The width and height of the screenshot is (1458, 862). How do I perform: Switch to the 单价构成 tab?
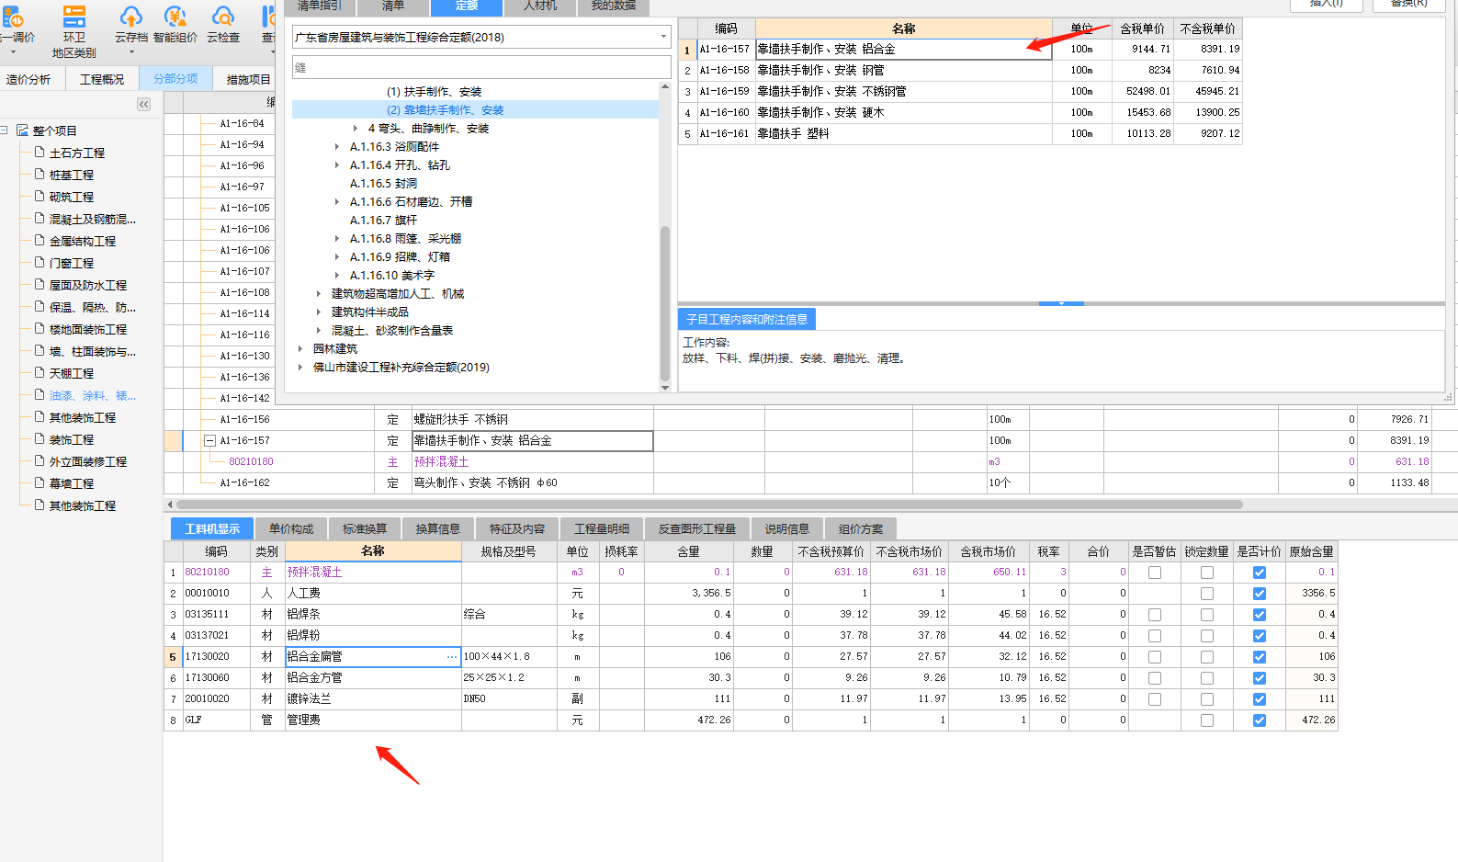tap(291, 528)
